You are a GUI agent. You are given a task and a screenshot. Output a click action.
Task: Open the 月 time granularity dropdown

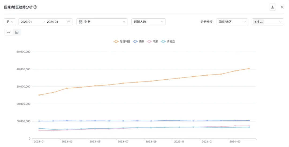click(10, 22)
